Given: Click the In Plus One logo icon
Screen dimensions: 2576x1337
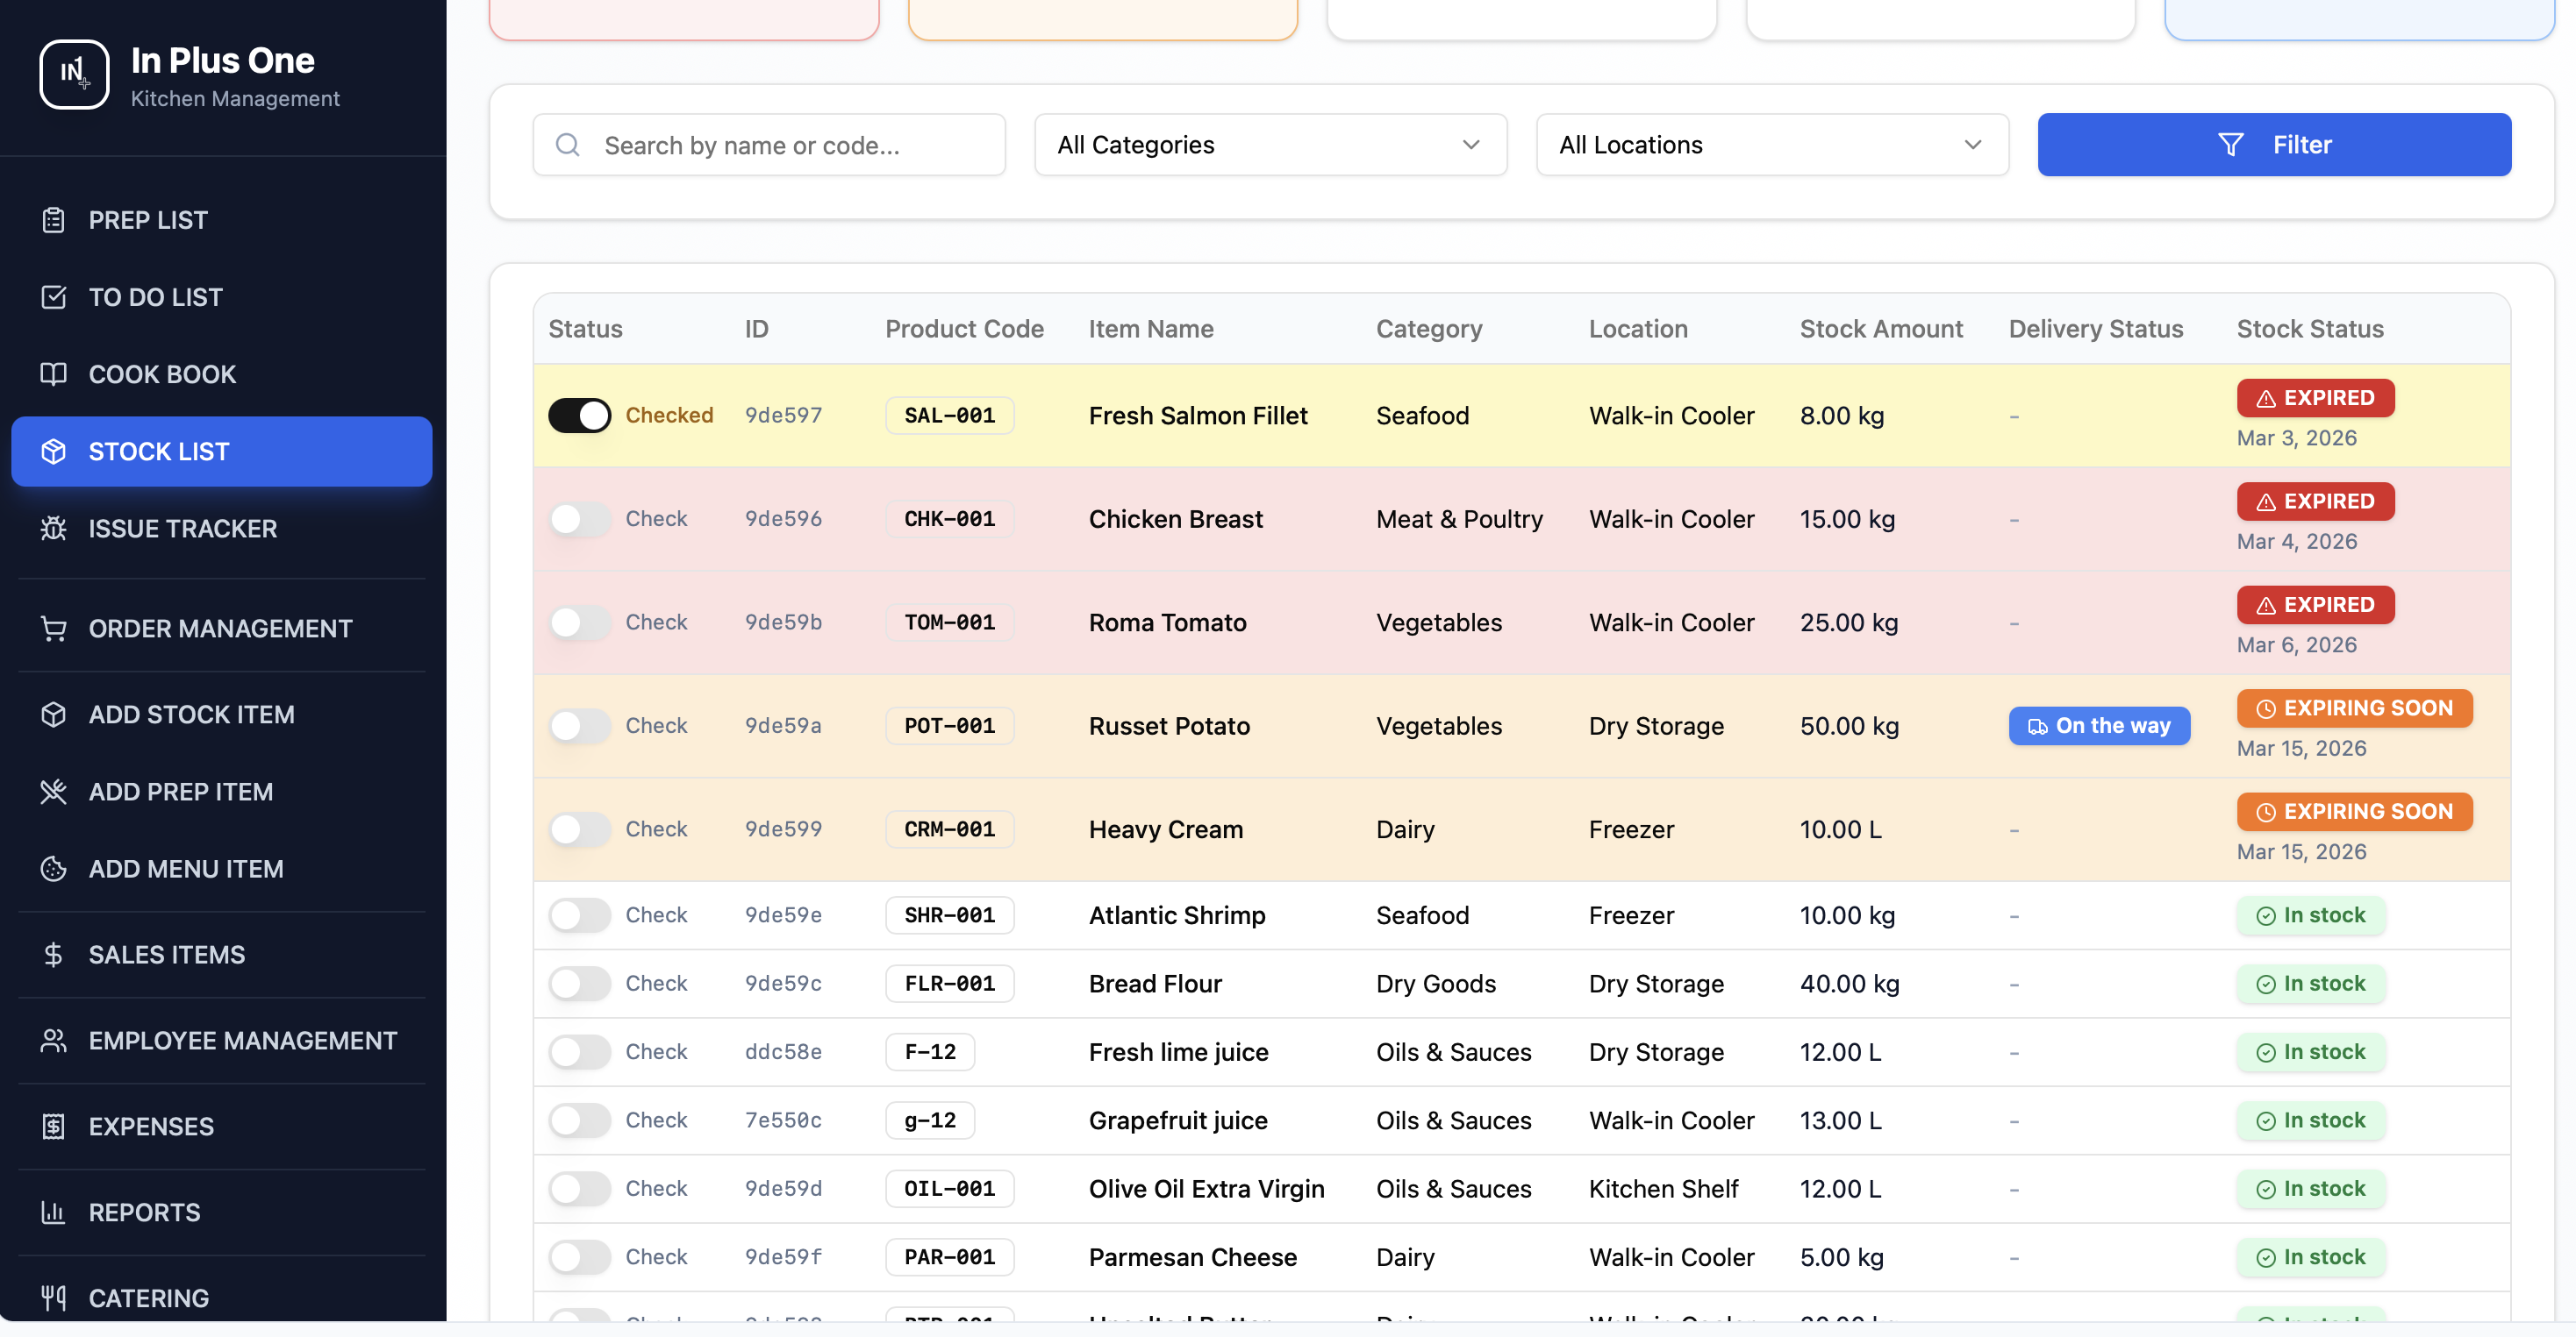Looking at the screenshot, I should [x=74, y=74].
